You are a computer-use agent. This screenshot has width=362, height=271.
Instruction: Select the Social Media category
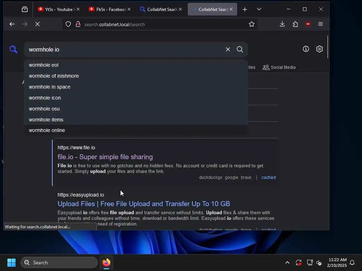click(x=279, y=67)
